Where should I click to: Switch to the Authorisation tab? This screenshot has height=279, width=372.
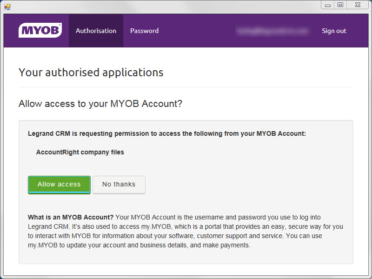point(96,31)
